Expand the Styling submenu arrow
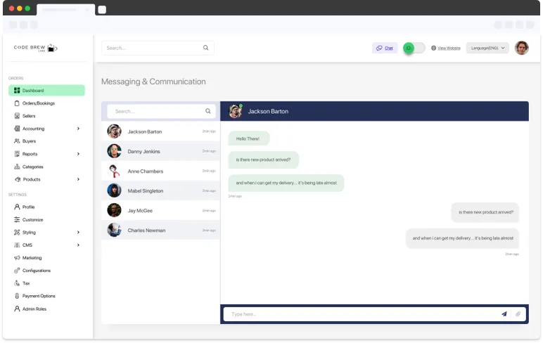This screenshot has height=343, width=543. click(x=78, y=233)
